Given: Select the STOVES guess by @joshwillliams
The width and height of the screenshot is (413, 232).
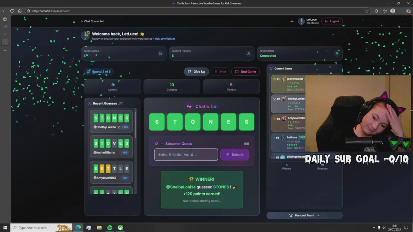Looking at the screenshot, I should pyautogui.click(x=111, y=147).
